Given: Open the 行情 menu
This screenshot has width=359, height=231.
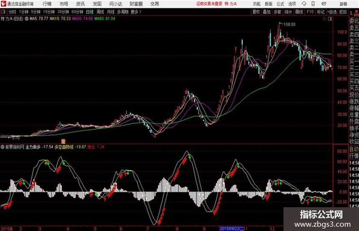Looking at the screenshot, I should [x=47, y=4].
